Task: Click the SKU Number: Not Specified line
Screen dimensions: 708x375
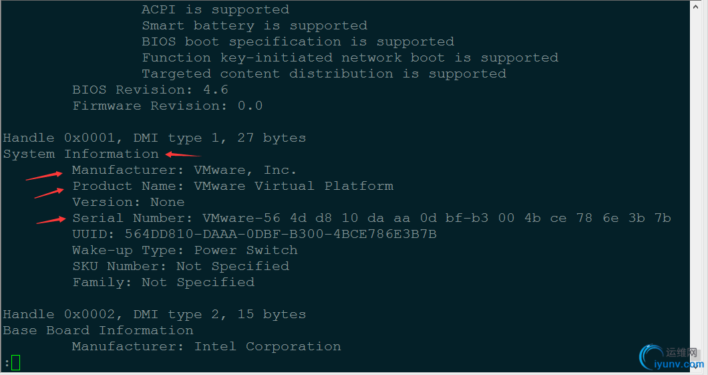Action: click(181, 266)
